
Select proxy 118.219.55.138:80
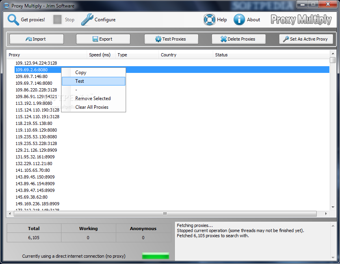point(34,124)
